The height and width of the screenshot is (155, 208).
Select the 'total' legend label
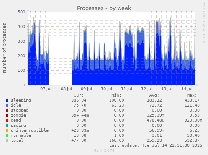pos(17,140)
